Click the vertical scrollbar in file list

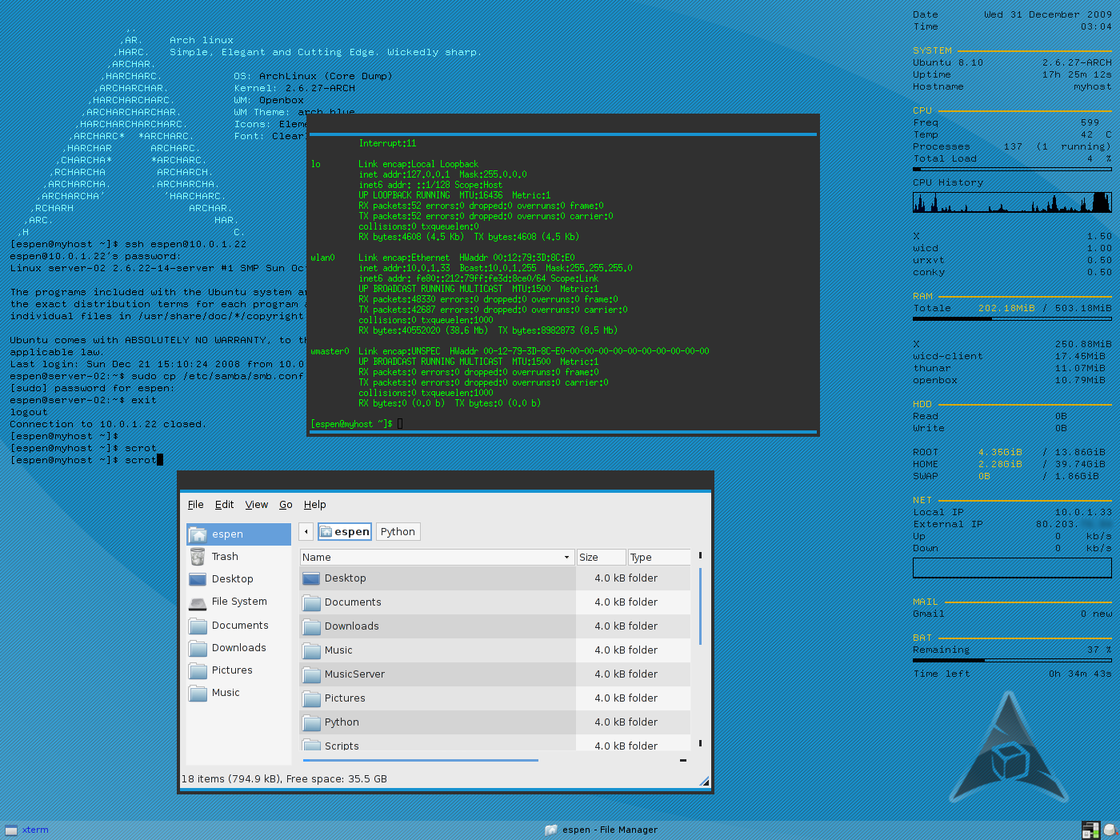click(700, 606)
